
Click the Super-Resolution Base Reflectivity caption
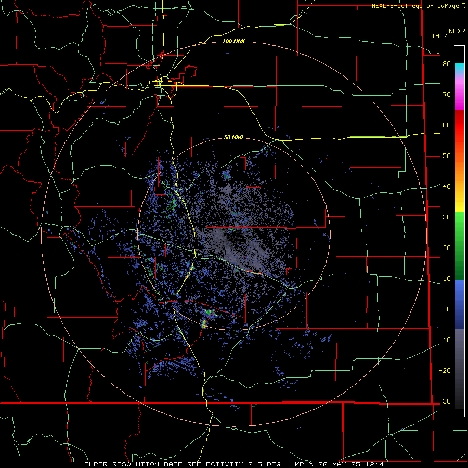coord(236,464)
